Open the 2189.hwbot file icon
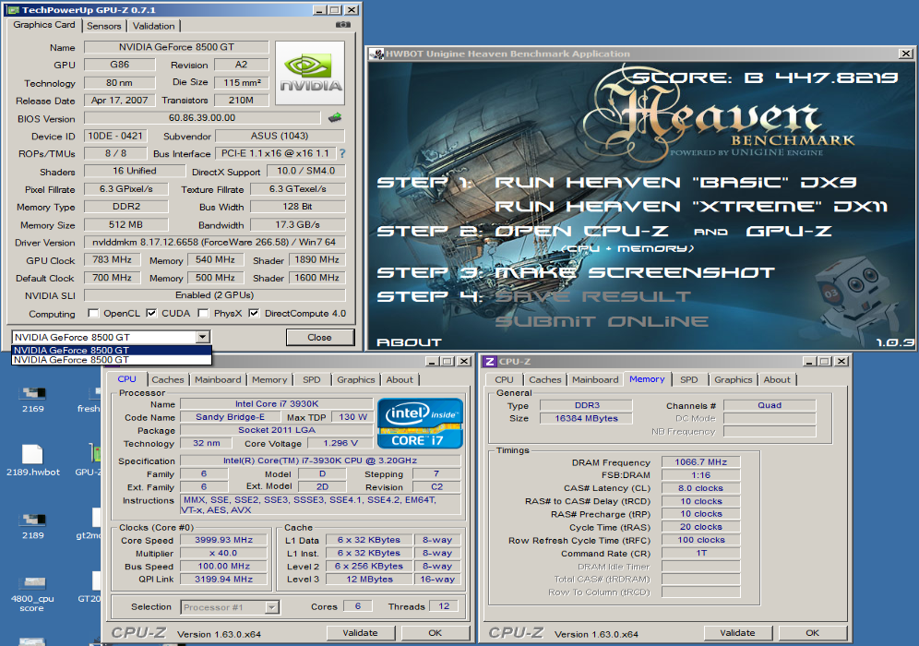Screen dimensions: 919x646 (33, 461)
